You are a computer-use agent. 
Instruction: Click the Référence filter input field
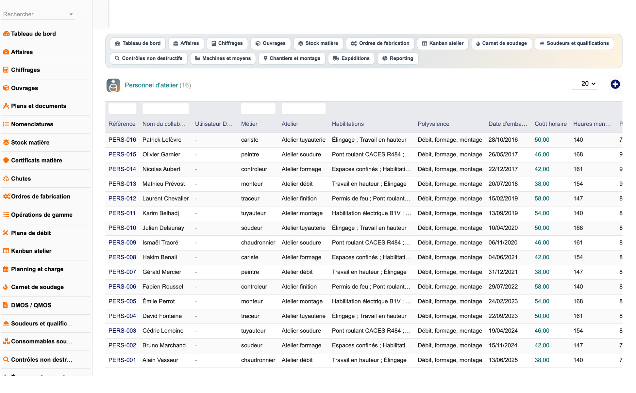[x=122, y=109]
